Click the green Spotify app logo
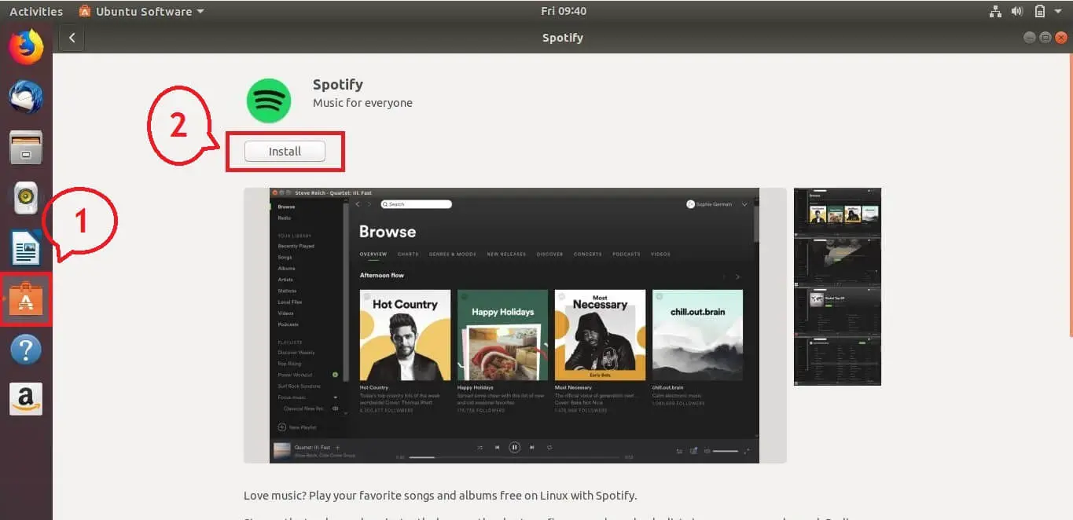1073x520 pixels. 269,101
